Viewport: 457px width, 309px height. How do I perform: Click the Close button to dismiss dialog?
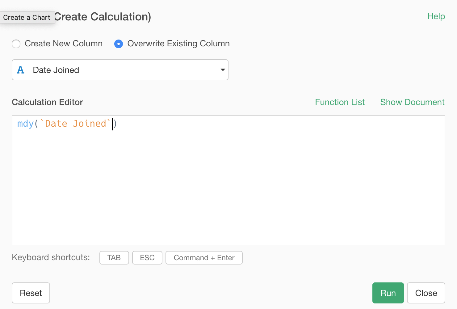pyautogui.click(x=426, y=293)
